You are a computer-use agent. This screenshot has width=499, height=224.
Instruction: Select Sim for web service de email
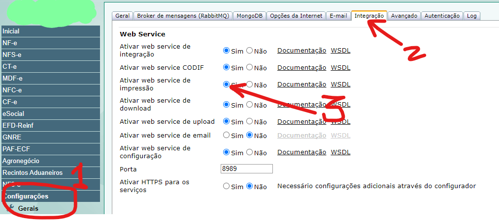click(x=227, y=135)
